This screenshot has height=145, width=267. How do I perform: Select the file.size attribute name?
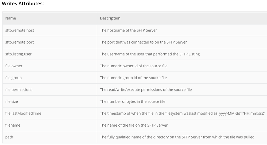coord(11,101)
